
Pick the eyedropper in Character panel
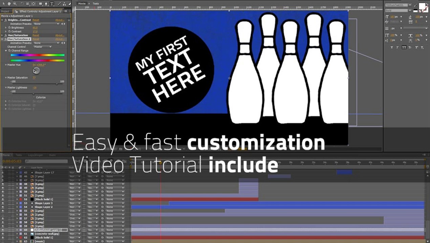pos(416,5)
